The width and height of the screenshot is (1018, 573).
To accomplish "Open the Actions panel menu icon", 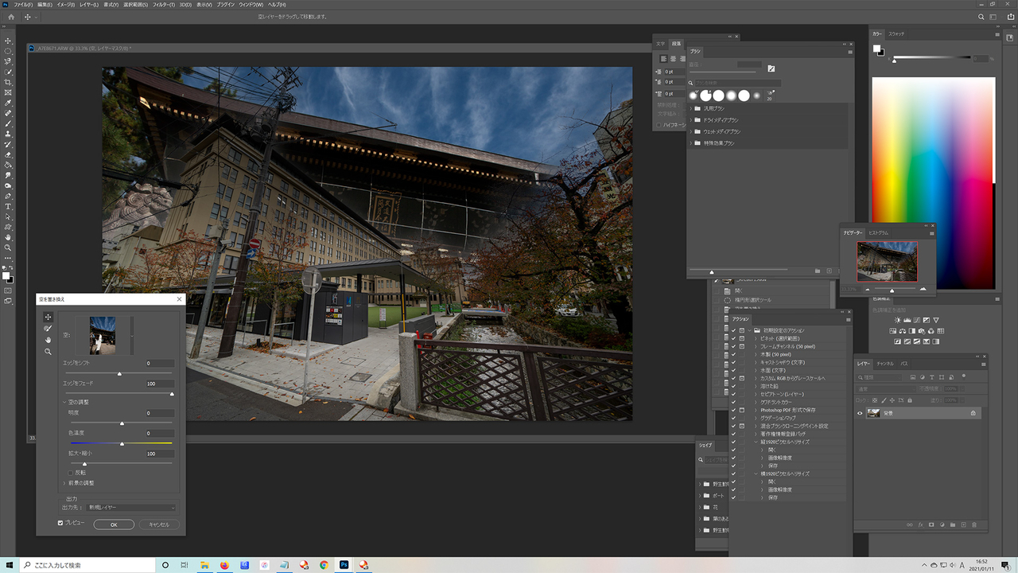I will [x=850, y=320].
